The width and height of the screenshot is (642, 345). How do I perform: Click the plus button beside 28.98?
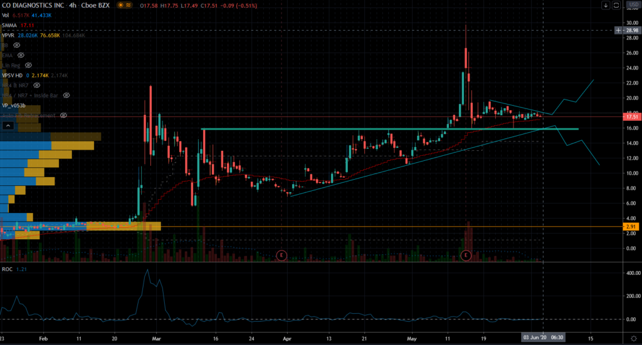[618, 30]
